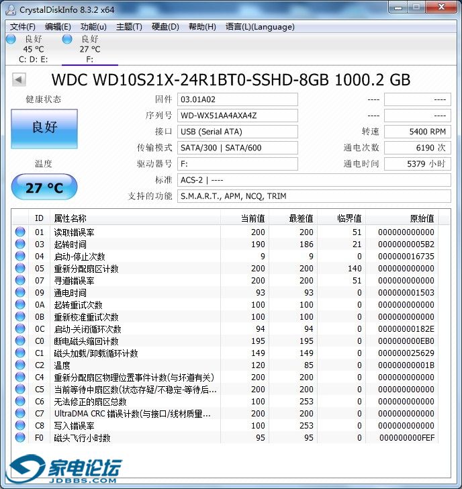Click the status icon for row C6 无法修正的扇区总数

pos(20,401)
